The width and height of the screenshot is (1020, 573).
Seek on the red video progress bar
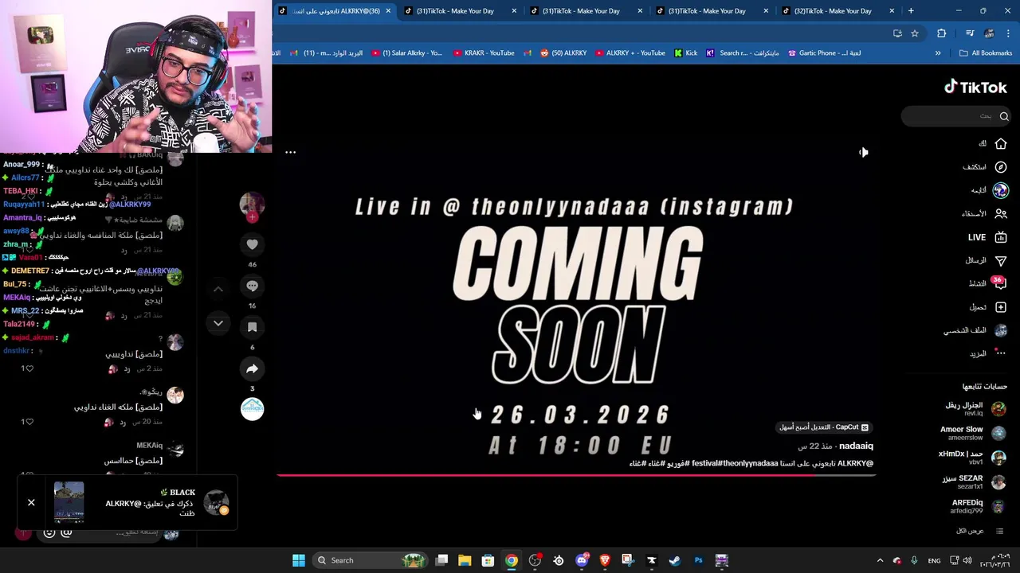pos(576,475)
